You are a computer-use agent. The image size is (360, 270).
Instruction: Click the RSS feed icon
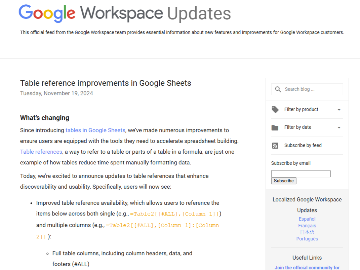coord(275,145)
